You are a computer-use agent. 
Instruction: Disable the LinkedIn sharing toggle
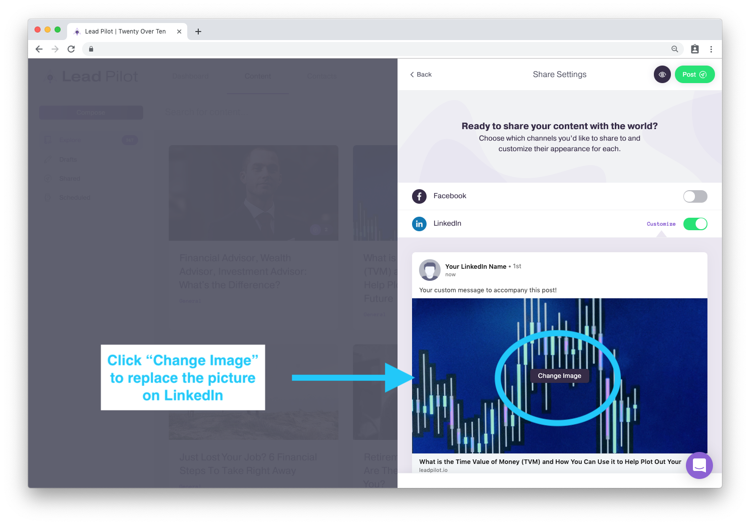pos(695,224)
